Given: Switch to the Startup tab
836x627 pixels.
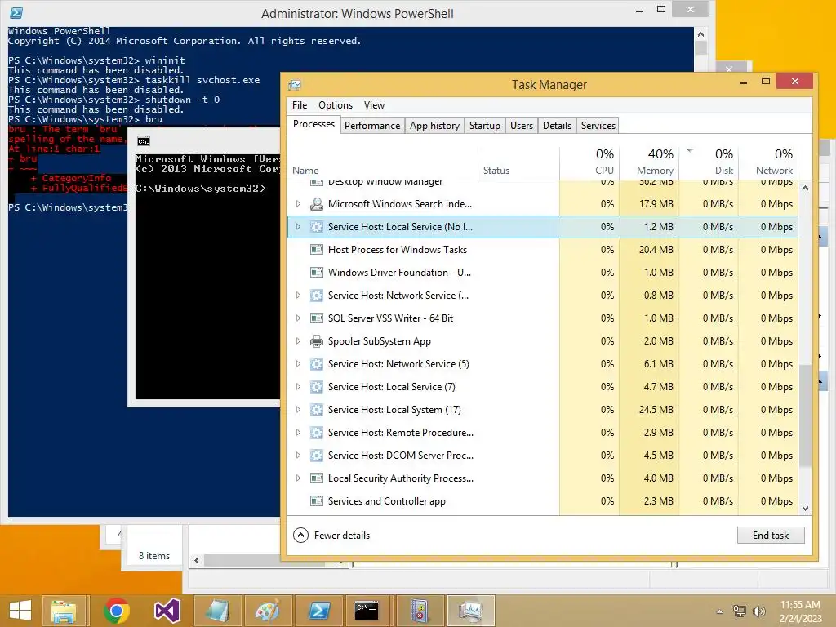Looking at the screenshot, I should click(485, 125).
